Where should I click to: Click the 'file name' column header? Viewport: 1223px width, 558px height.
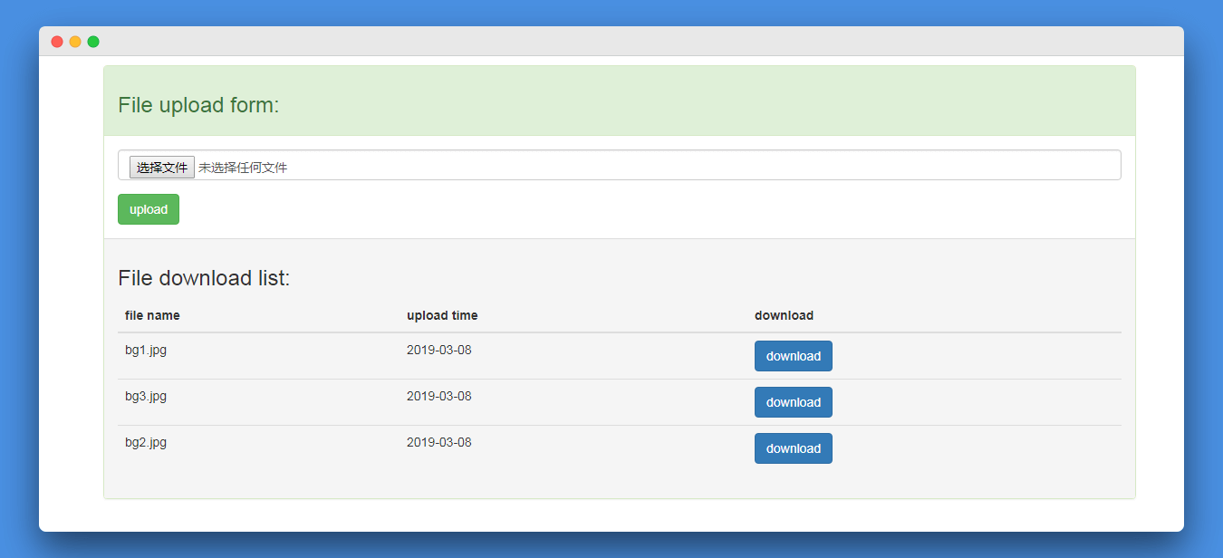click(152, 315)
